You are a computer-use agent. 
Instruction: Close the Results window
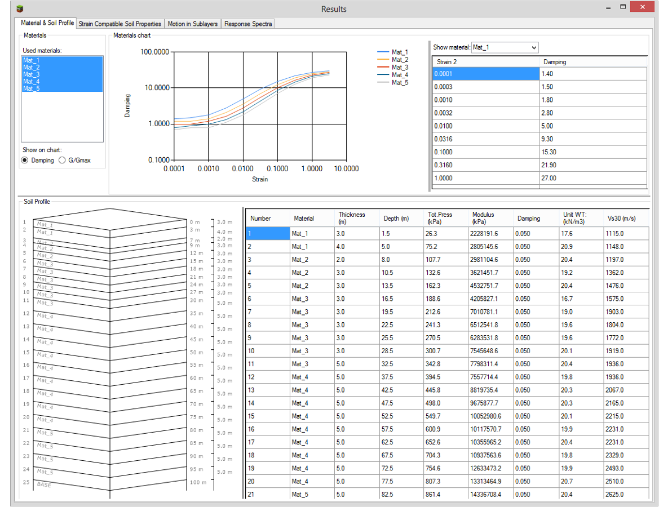pyautogui.click(x=643, y=8)
